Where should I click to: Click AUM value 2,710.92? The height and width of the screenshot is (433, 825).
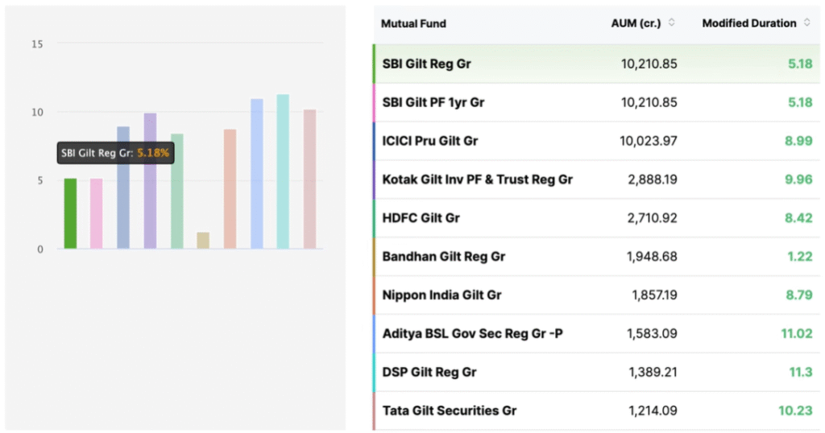[x=653, y=218]
